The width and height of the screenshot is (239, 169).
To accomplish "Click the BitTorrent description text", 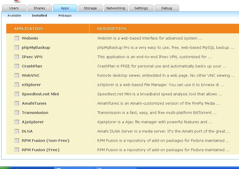I will pyautogui.click(x=157, y=112).
